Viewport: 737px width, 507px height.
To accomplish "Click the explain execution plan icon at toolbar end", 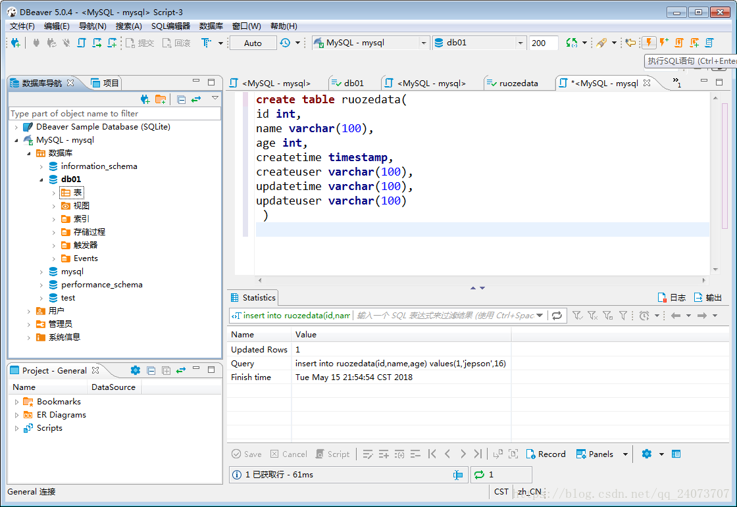I will 709,43.
